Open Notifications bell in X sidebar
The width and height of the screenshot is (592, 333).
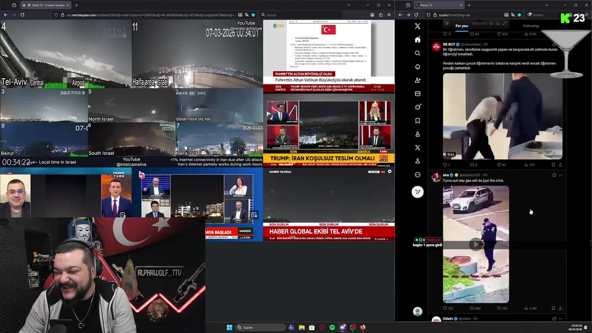[x=418, y=67]
